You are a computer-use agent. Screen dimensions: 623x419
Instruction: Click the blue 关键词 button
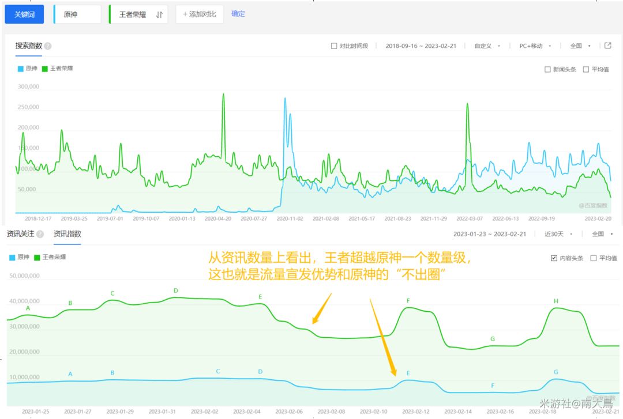(x=24, y=14)
